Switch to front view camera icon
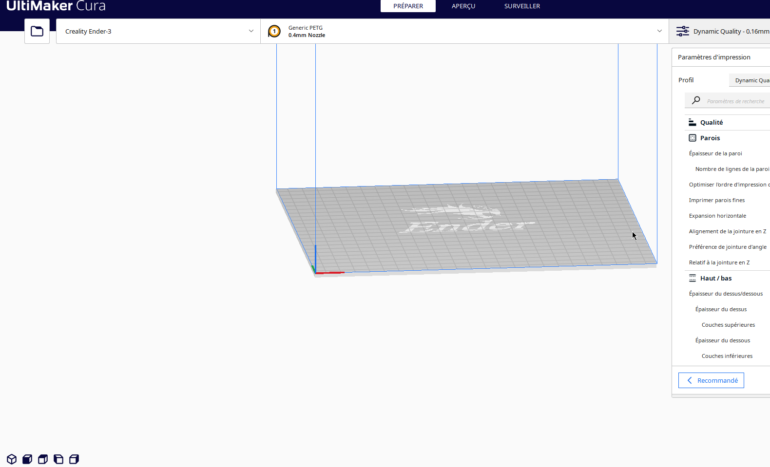 [x=27, y=459]
